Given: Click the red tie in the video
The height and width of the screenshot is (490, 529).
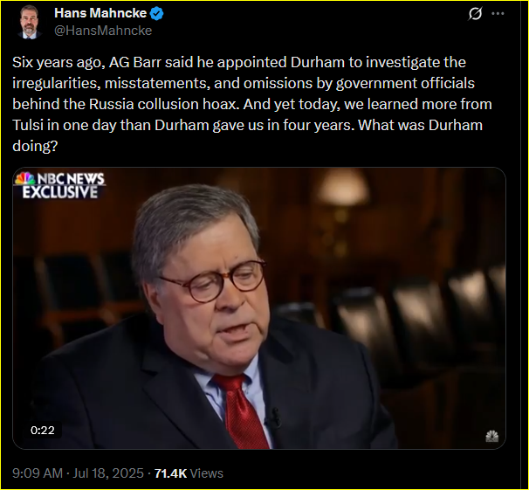Looking at the screenshot, I should pyautogui.click(x=241, y=410).
